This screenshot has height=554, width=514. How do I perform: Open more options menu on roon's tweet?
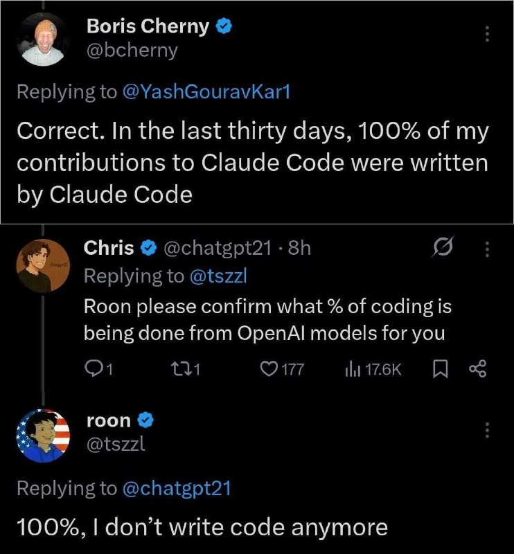[x=488, y=430]
